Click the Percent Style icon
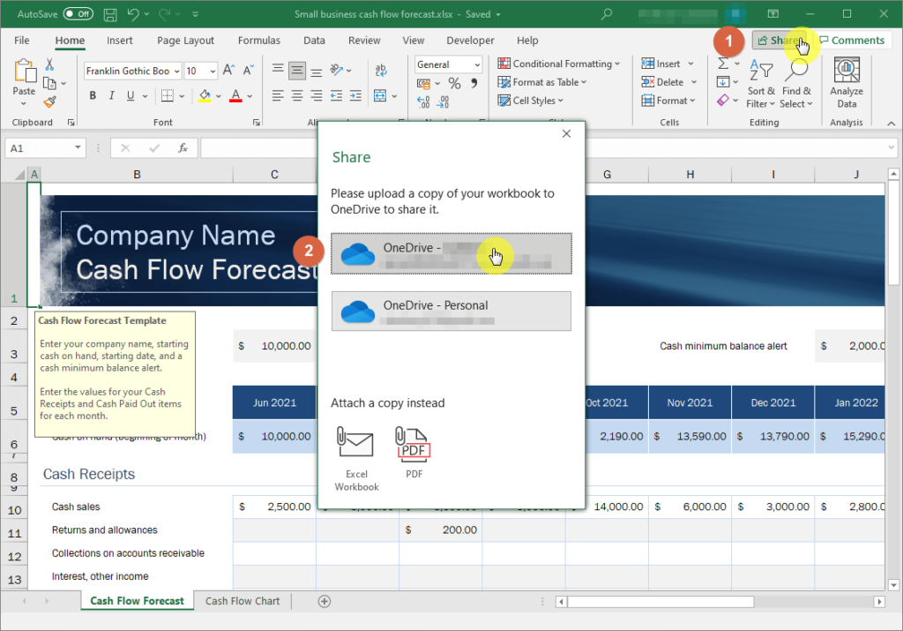Viewport: 903px width, 631px height. (454, 84)
